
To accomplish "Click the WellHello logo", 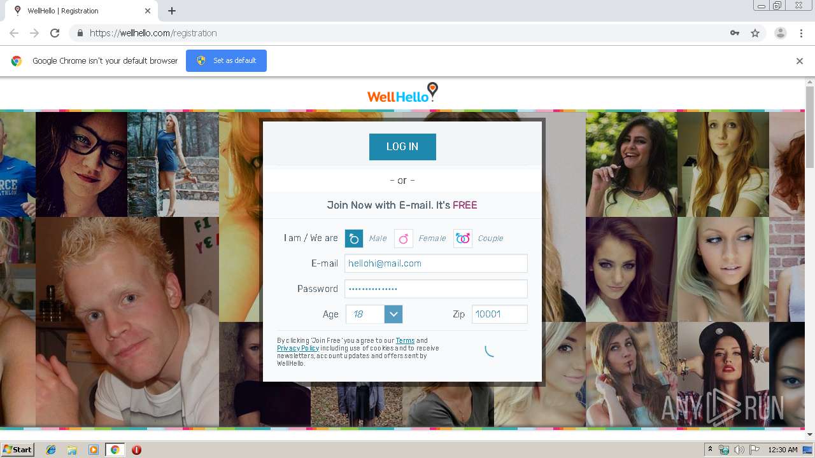I will pos(402,94).
